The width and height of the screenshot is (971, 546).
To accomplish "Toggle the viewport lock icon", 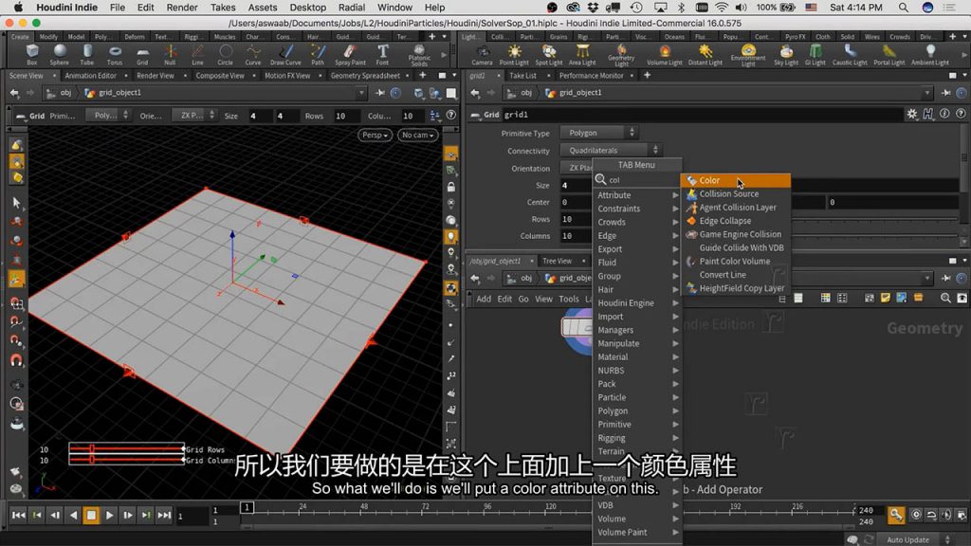I will pos(451,187).
